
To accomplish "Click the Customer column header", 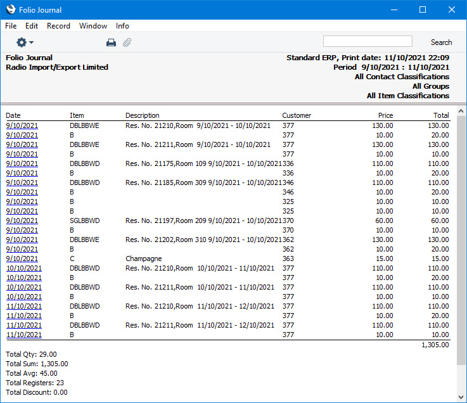I will [x=297, y=115].
